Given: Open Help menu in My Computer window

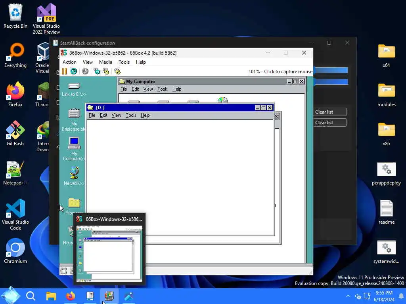Looking at the screenshot, I should [177, 89].
